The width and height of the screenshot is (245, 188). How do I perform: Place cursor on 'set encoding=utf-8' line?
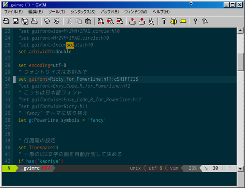pos(42,65)
